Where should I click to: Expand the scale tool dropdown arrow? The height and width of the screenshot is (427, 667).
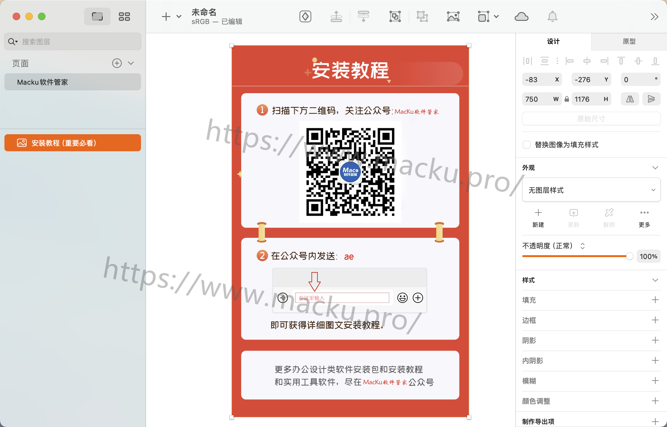coord(496,16)
